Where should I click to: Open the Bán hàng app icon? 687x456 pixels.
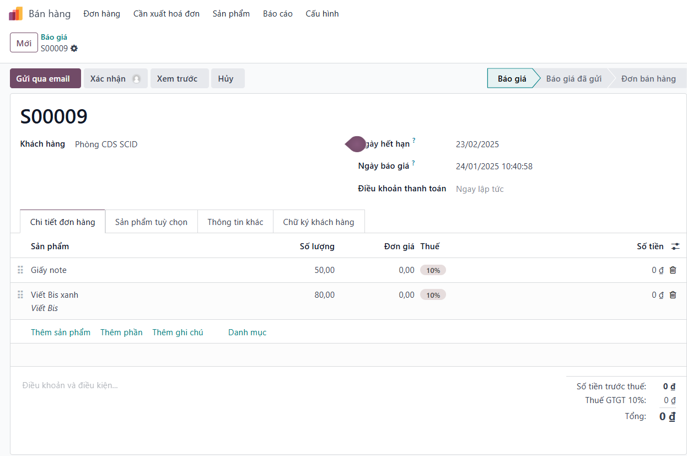click(16, 14)
